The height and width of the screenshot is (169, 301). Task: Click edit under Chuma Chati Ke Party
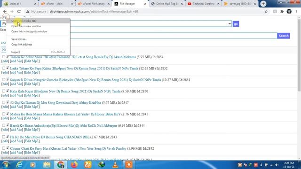tap(5, 153)
